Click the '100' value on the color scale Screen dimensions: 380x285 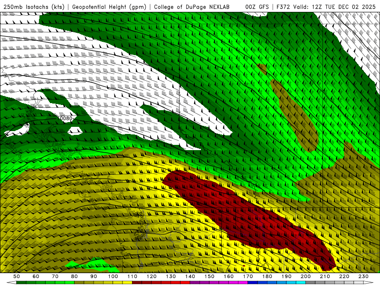pyautogui.click(x=113, y=276)
